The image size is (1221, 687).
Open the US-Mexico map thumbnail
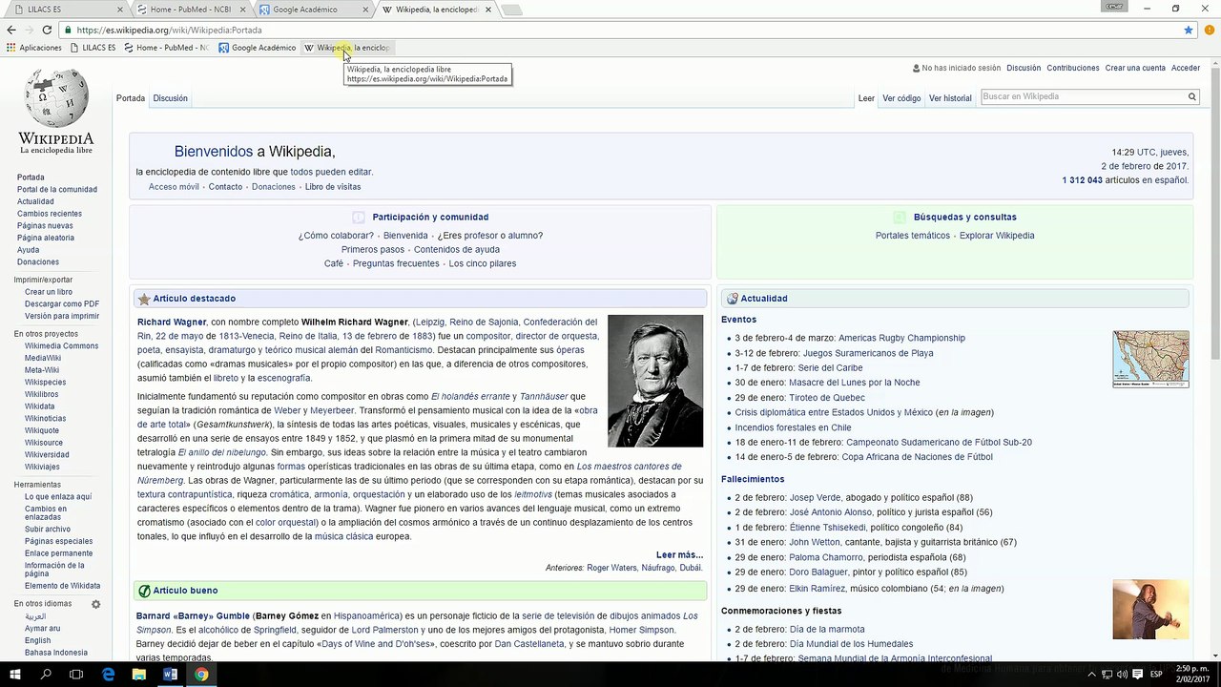pyautogui.click(x=1150, y=359)
